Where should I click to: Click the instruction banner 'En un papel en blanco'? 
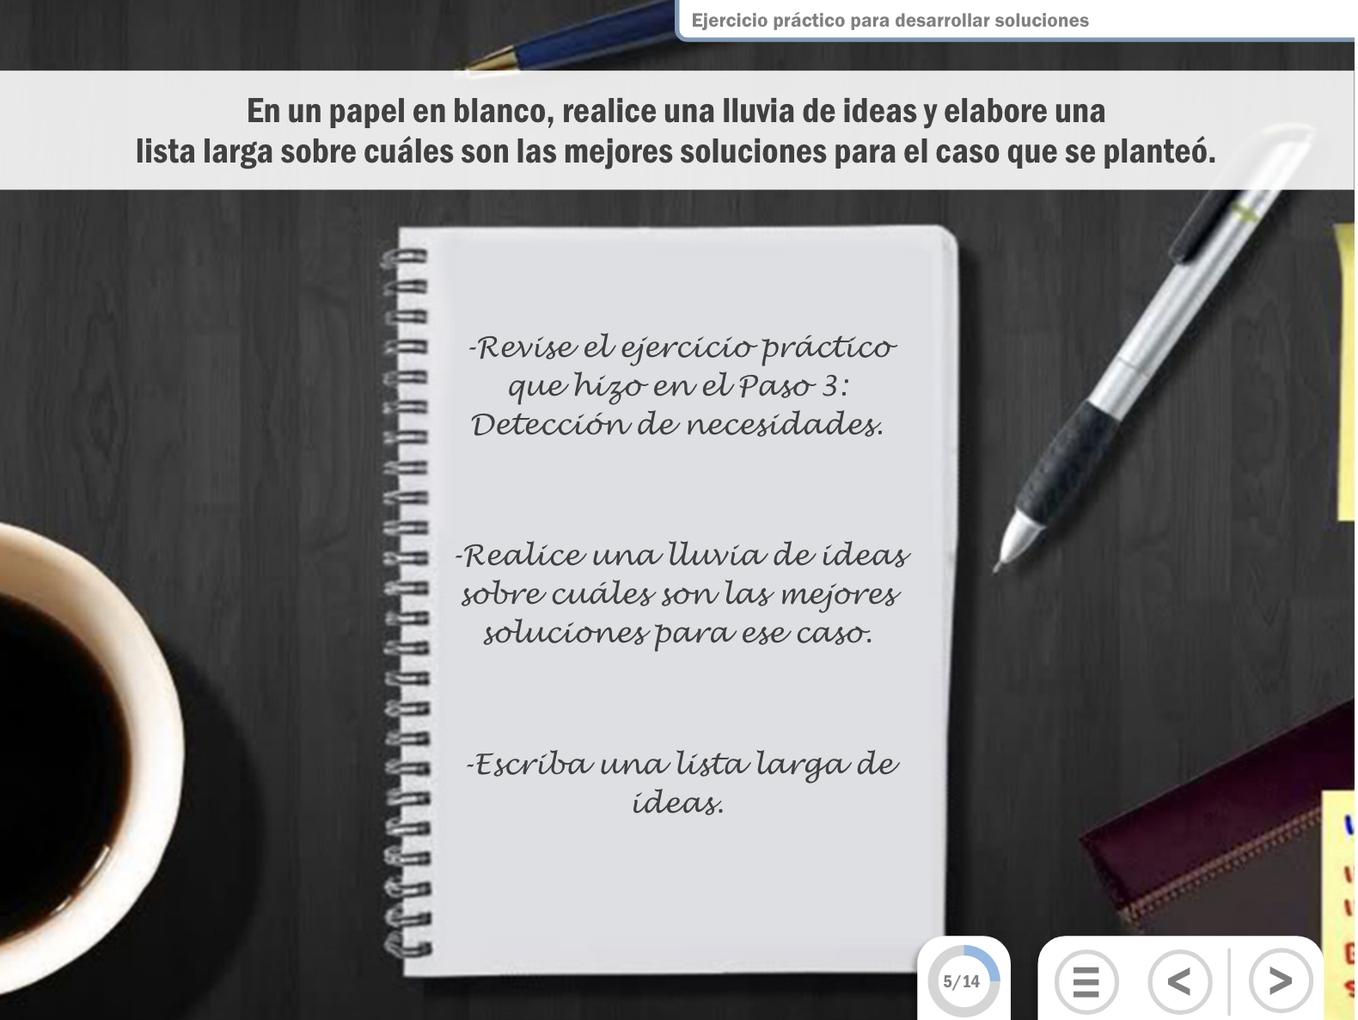[676, 131]
